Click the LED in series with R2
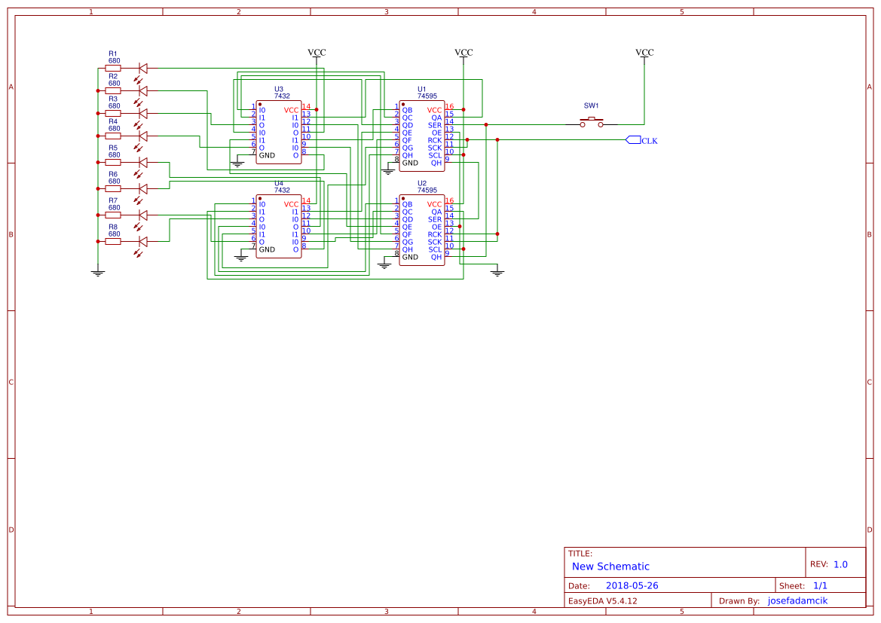 click(142, 91)
